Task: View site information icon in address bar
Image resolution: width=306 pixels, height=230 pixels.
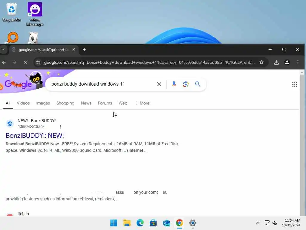Action: pos(38,62)
